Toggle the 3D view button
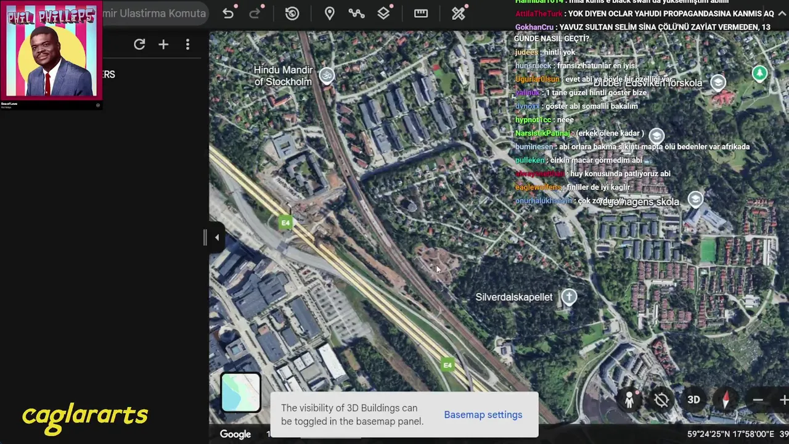The image size is (789, 444). [x=693, y=400]
